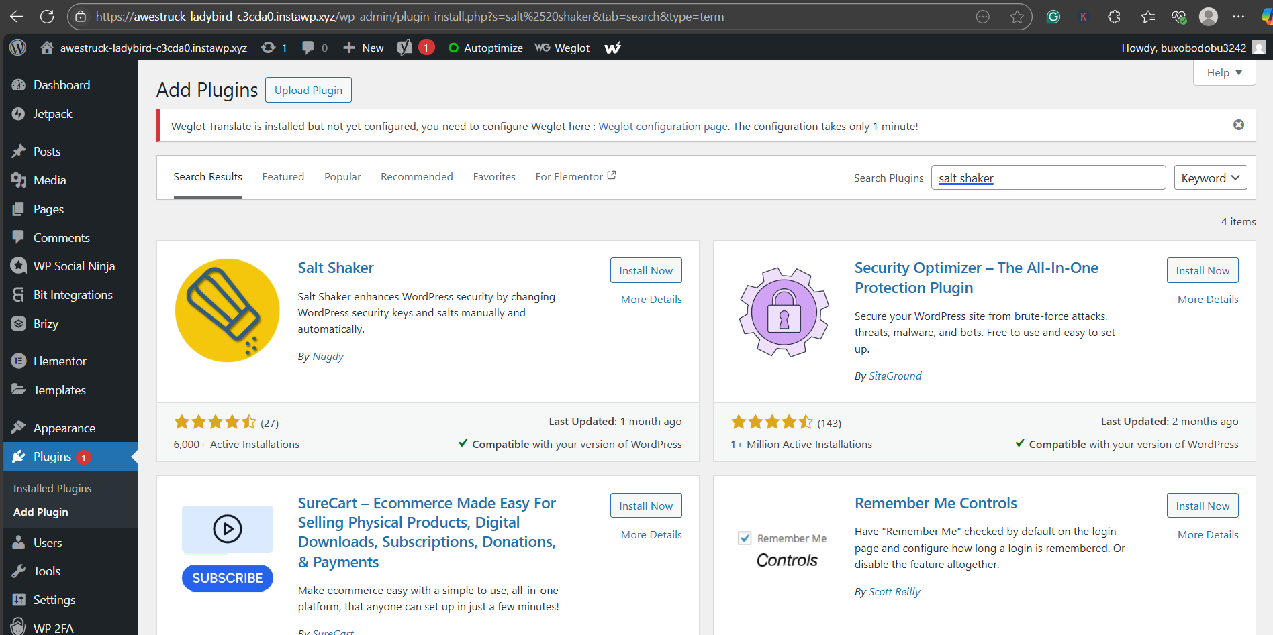Click the W logo icon in admin bar
The height and width of the screenshot is (635, 1273).
[612, 48]
